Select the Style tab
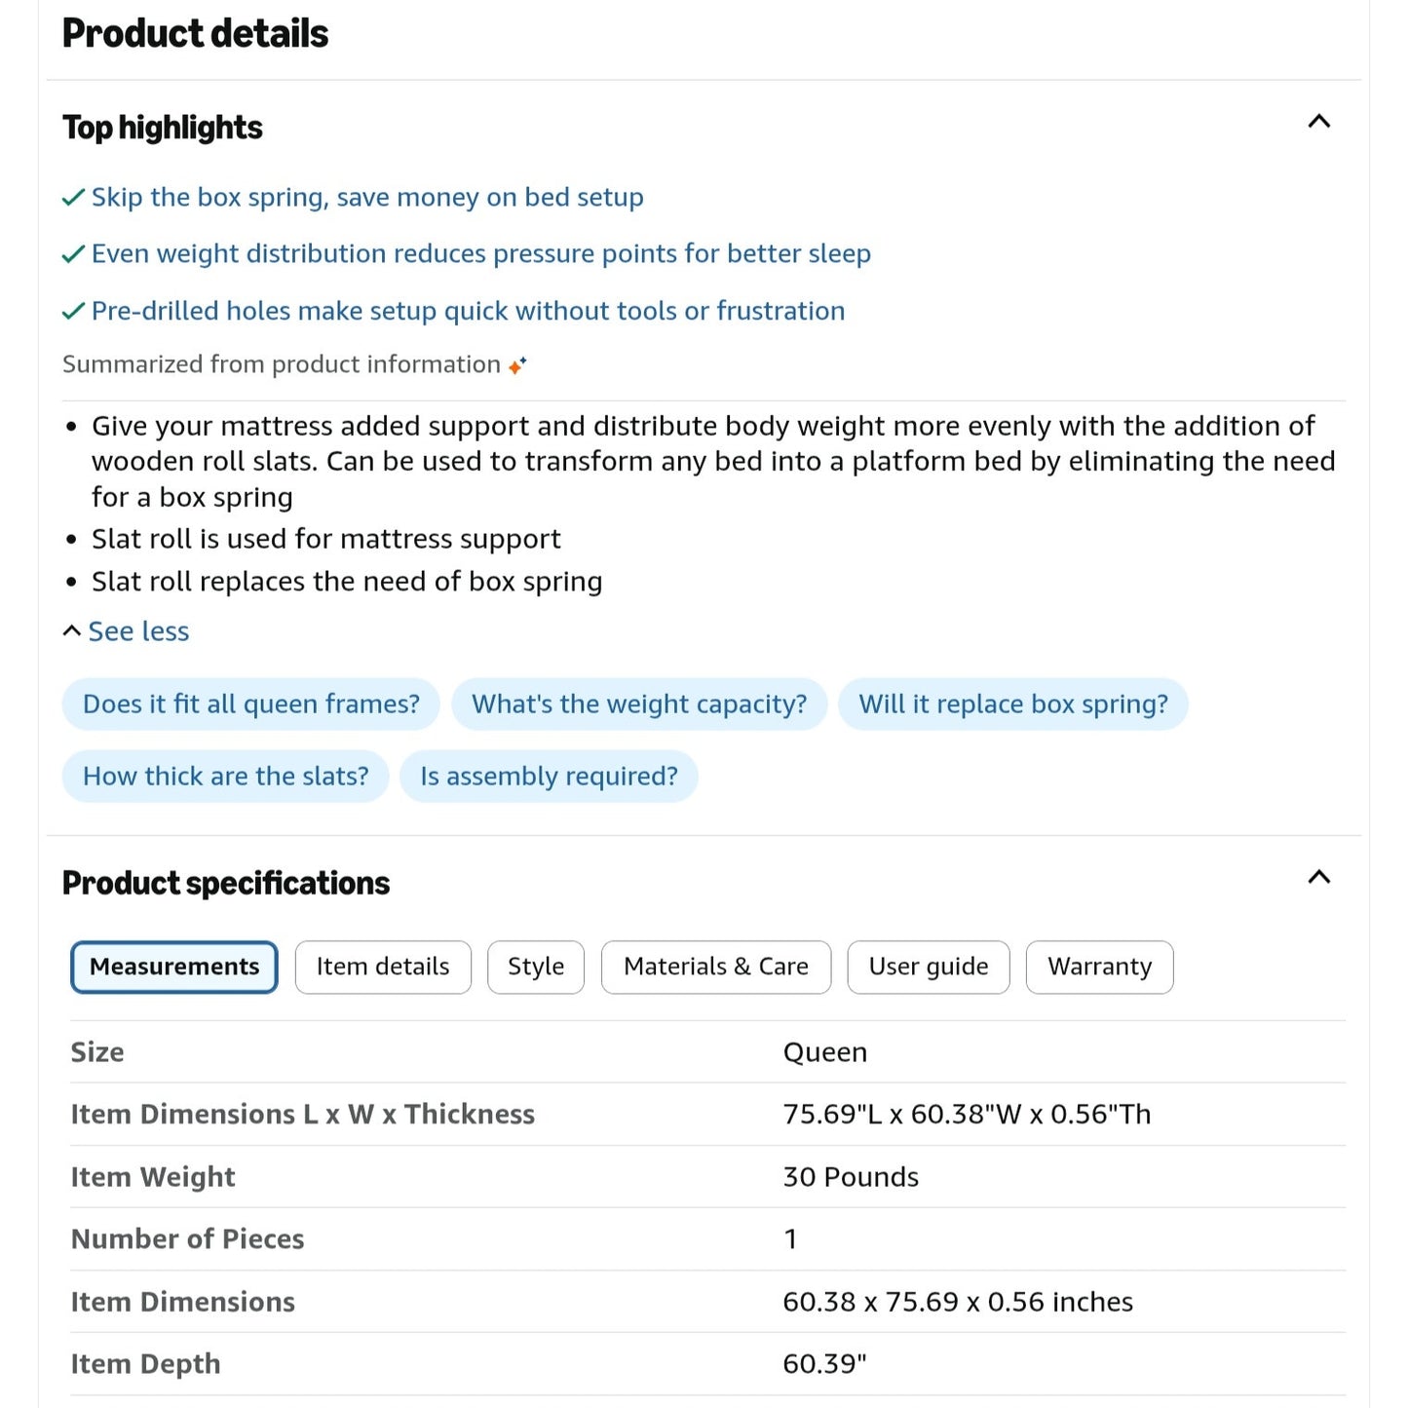Image resolution: width=1408 pixels, height=1408 pixels. 536,967
